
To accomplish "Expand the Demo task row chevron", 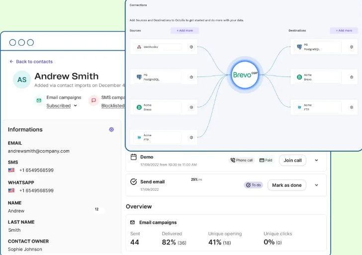I will (316, 160).
